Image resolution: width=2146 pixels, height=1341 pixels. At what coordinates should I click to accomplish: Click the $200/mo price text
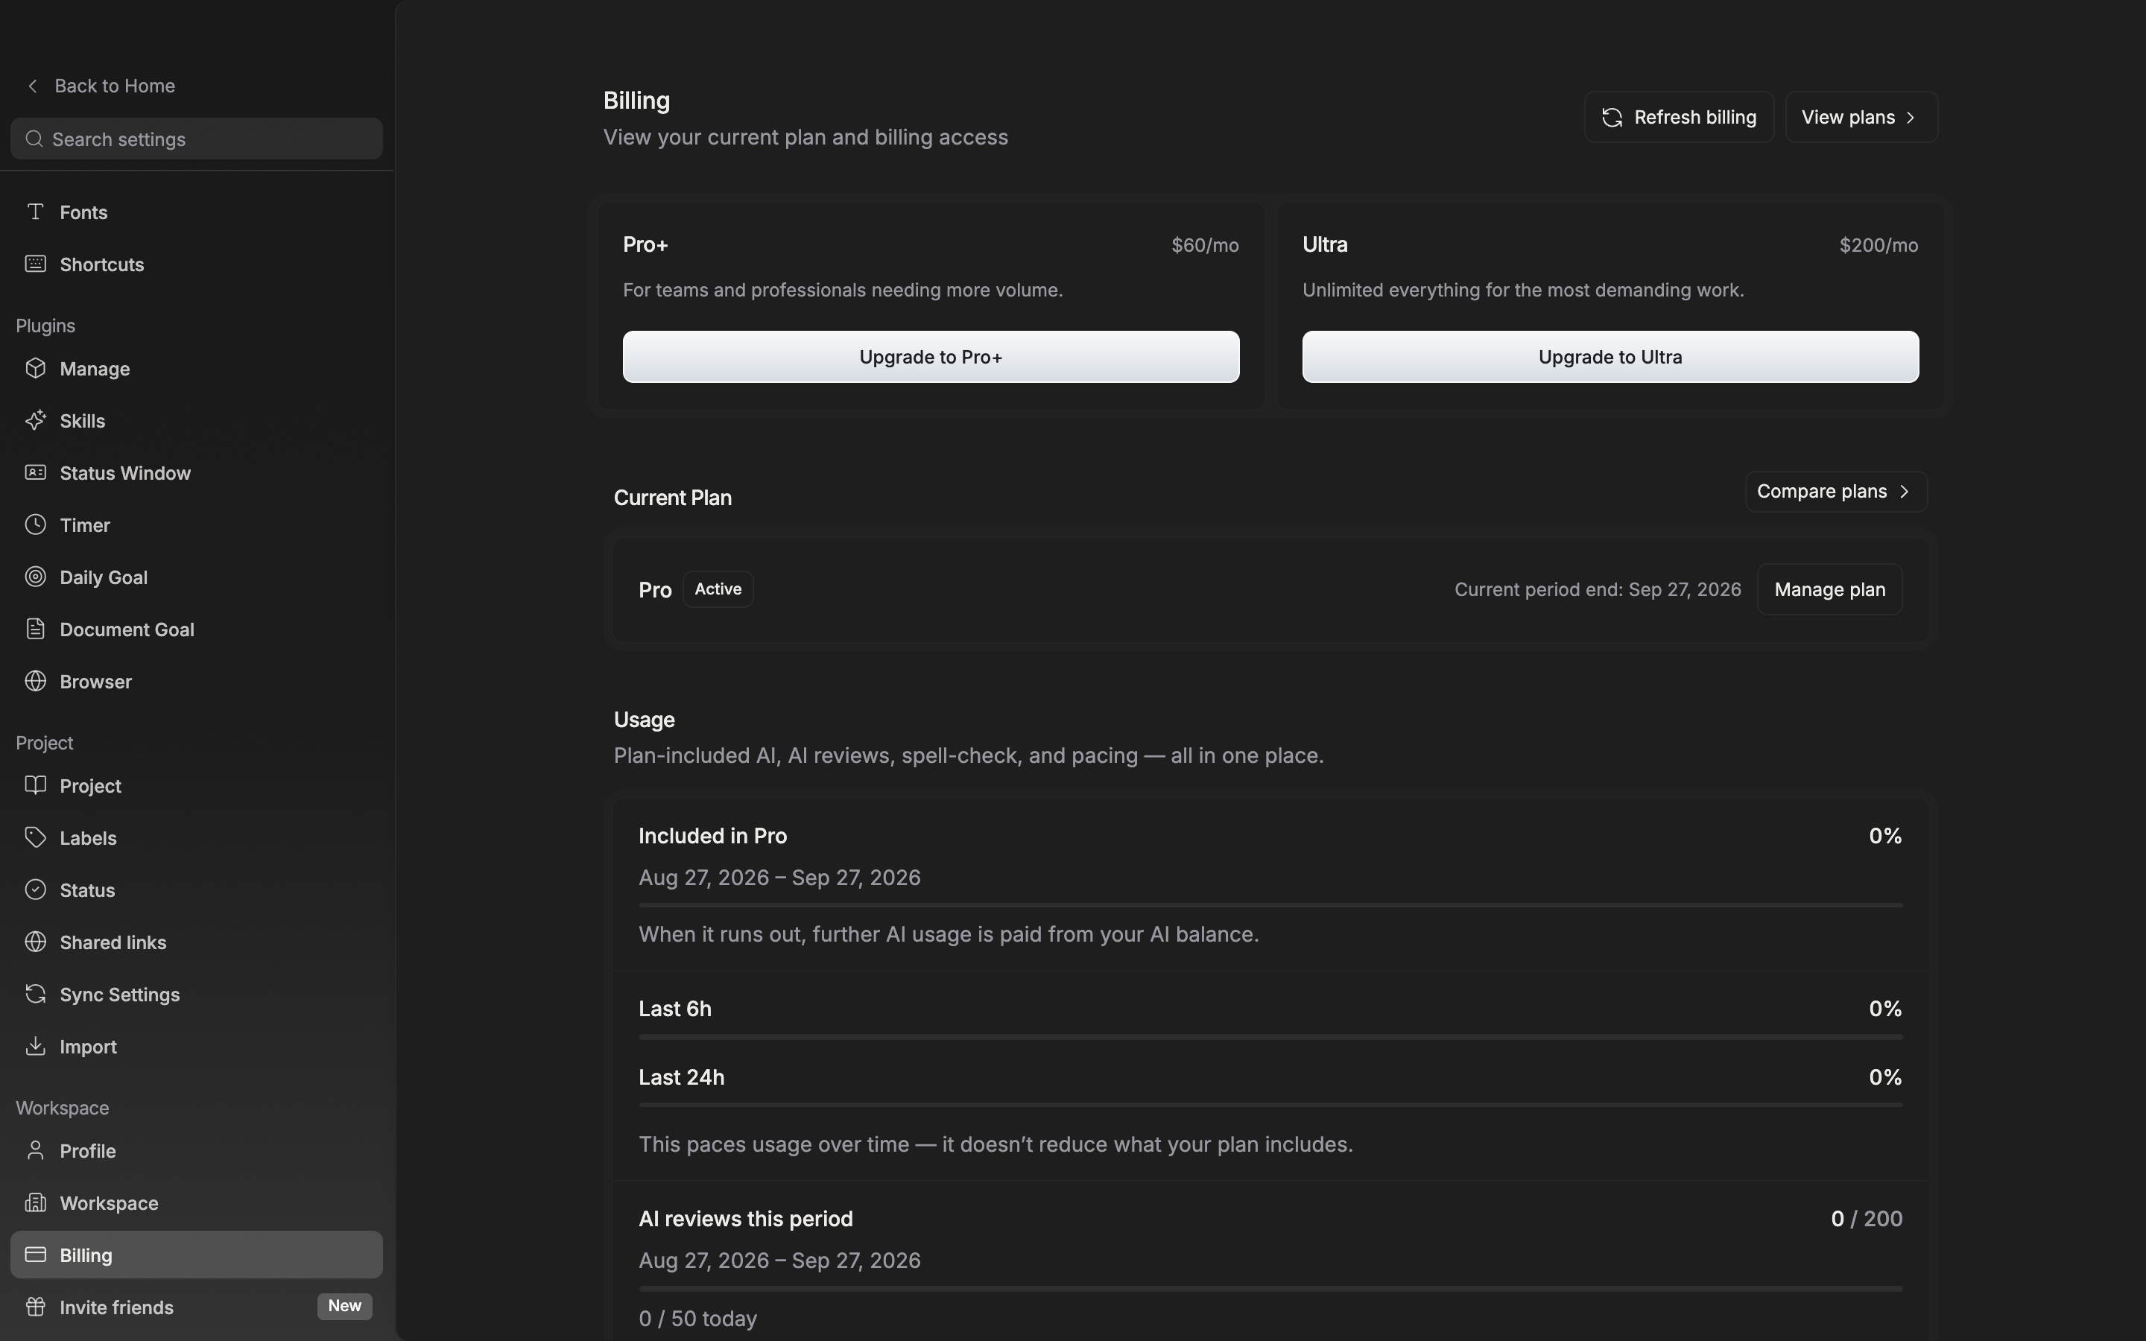click(x=1879, y=245)
